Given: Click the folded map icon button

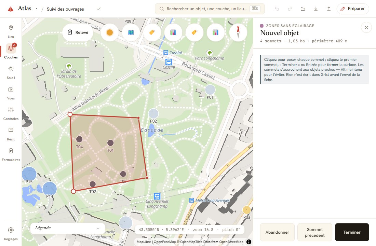Looking at the screenshot, I should coord(131,32).
